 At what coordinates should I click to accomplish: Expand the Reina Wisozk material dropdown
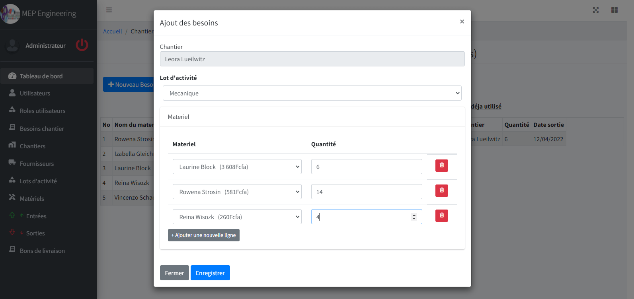(x=237, y=217)
